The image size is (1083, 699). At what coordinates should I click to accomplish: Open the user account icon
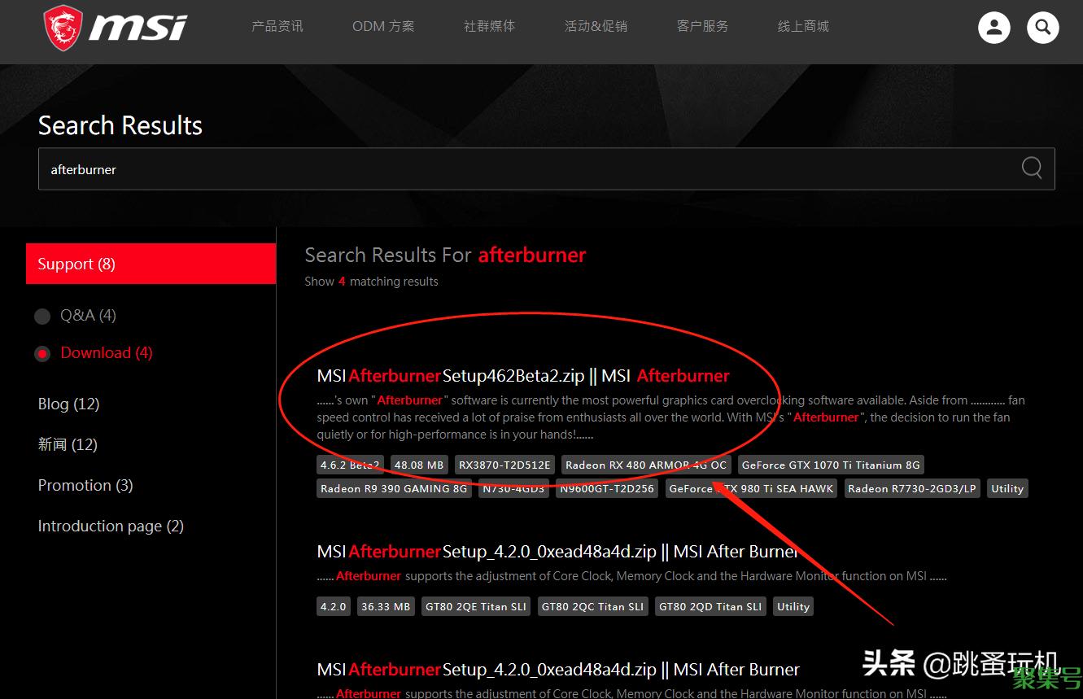tap(993, 28)
